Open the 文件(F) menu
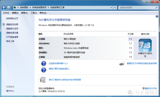 tap(6, 13)
